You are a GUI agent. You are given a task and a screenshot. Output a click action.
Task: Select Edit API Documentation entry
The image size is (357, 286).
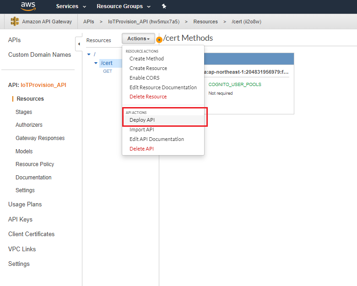[157, 139]
